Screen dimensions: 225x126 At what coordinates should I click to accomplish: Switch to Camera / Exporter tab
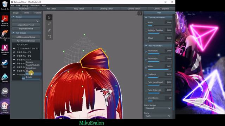161,9
